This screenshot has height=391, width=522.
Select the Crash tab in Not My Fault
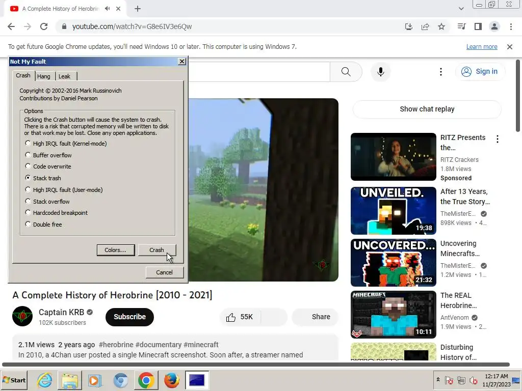point(23,75)
